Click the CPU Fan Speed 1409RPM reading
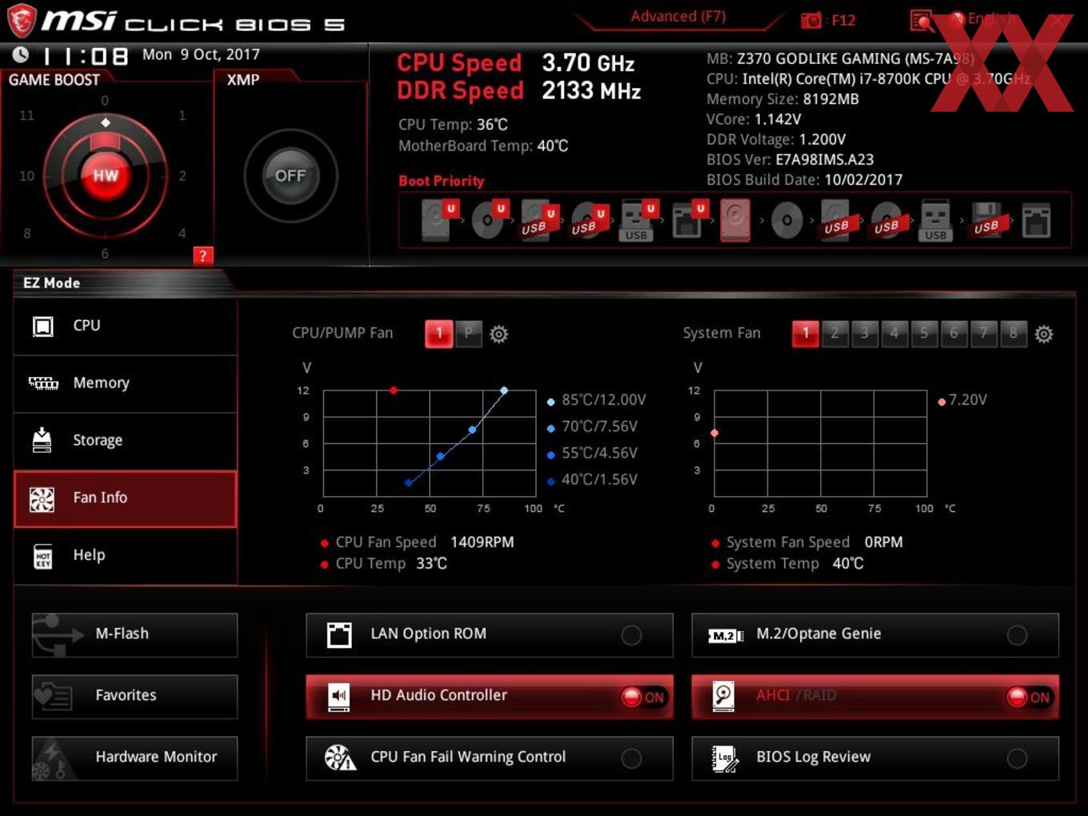1088x816 pixels. [x=417, y=542]
